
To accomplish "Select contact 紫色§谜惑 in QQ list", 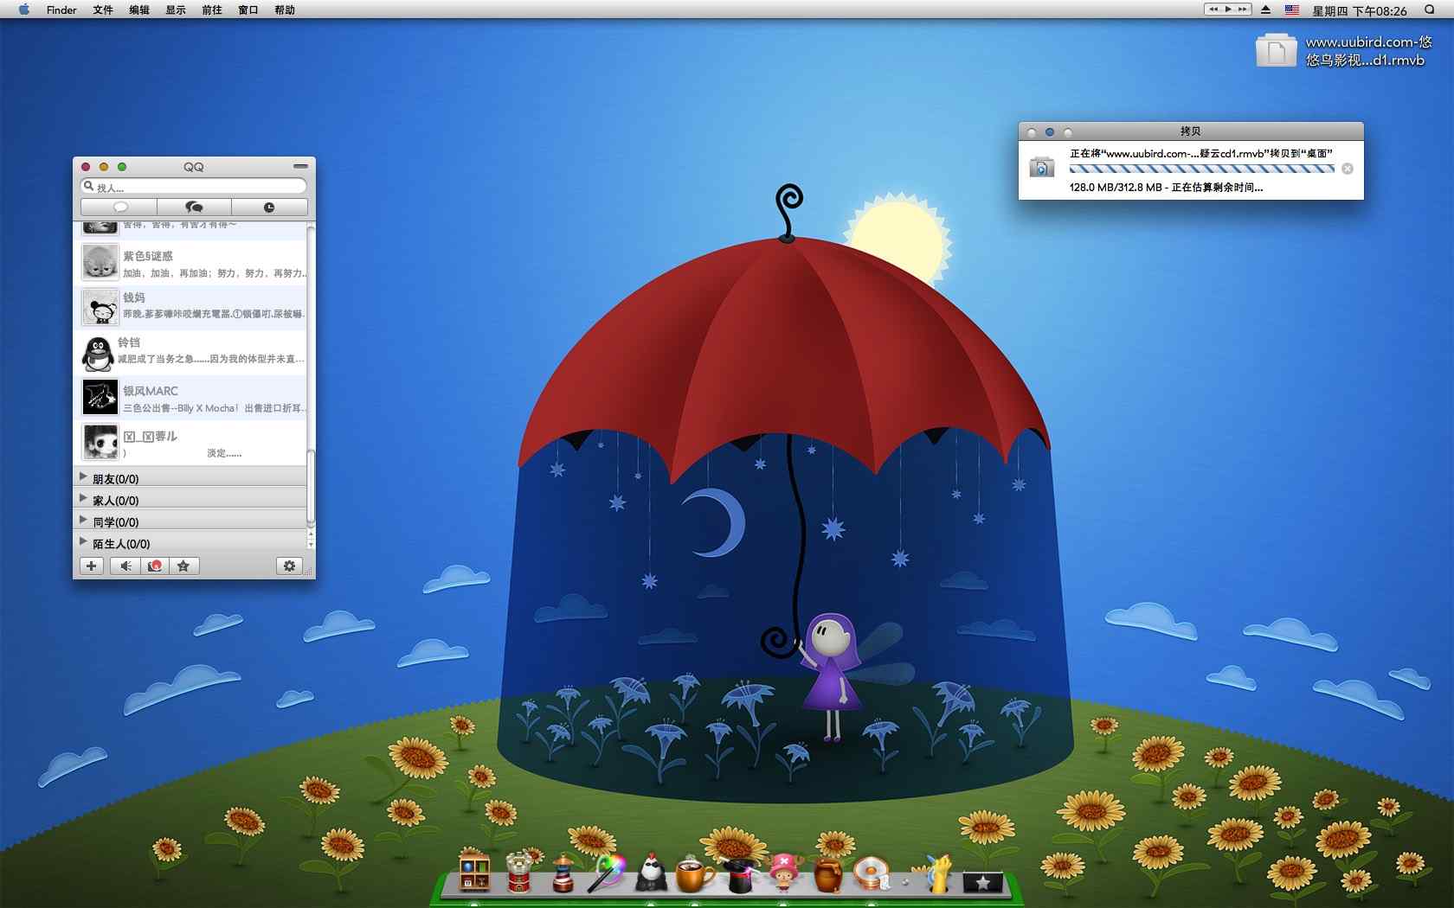I will 190,263.
